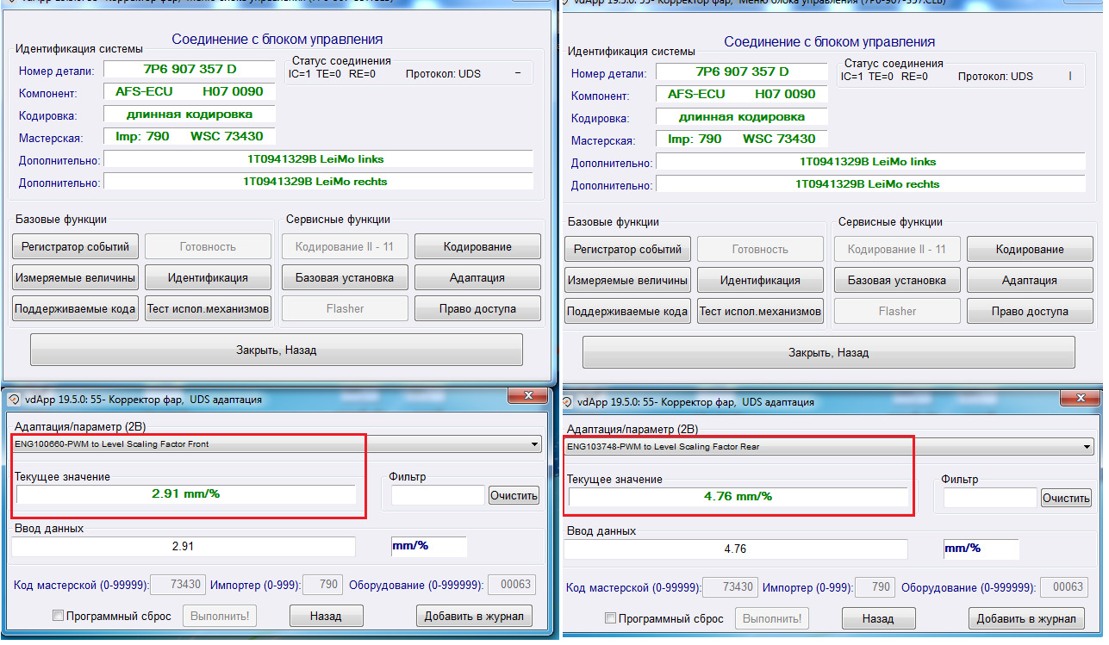The width and height of the screenshot is (1109, 645).
Task: Select the current value 4.76 mm/%
Action: 738,497
